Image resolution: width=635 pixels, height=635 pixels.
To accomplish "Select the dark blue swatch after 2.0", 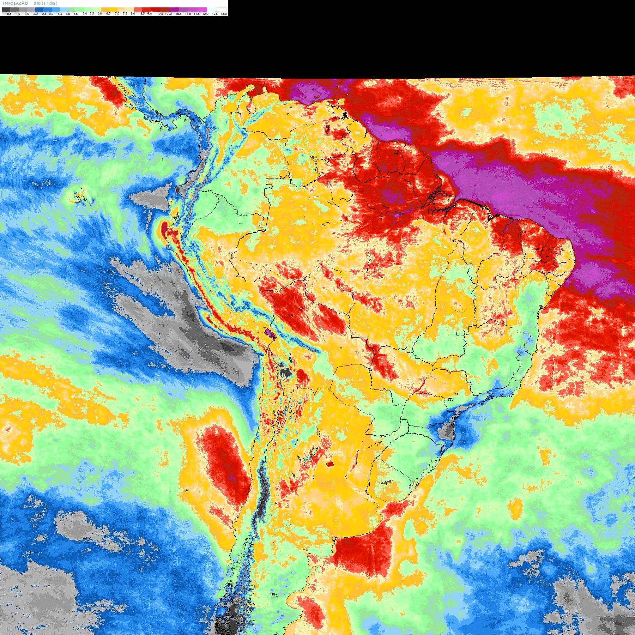I will pyautogui.click(x=39, y=10).
